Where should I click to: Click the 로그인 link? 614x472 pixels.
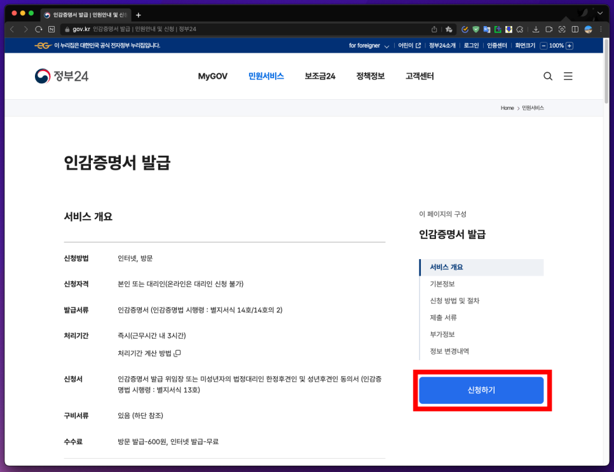(471, 46)
